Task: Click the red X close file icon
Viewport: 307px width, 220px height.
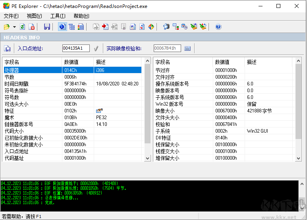Action: (32, 27)
